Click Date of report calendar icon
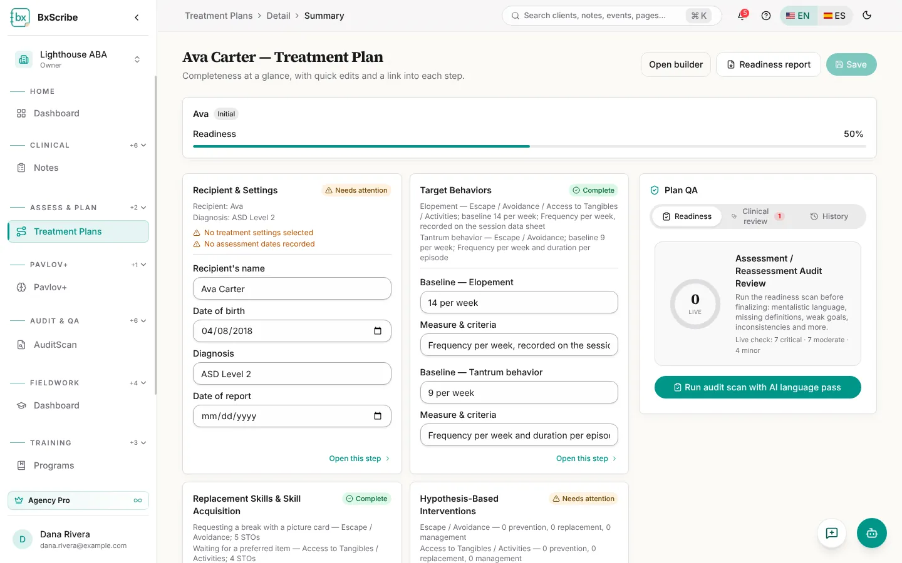Image resolution: width=902 pixels, height=563 pixels. click(x=378, y=416)
